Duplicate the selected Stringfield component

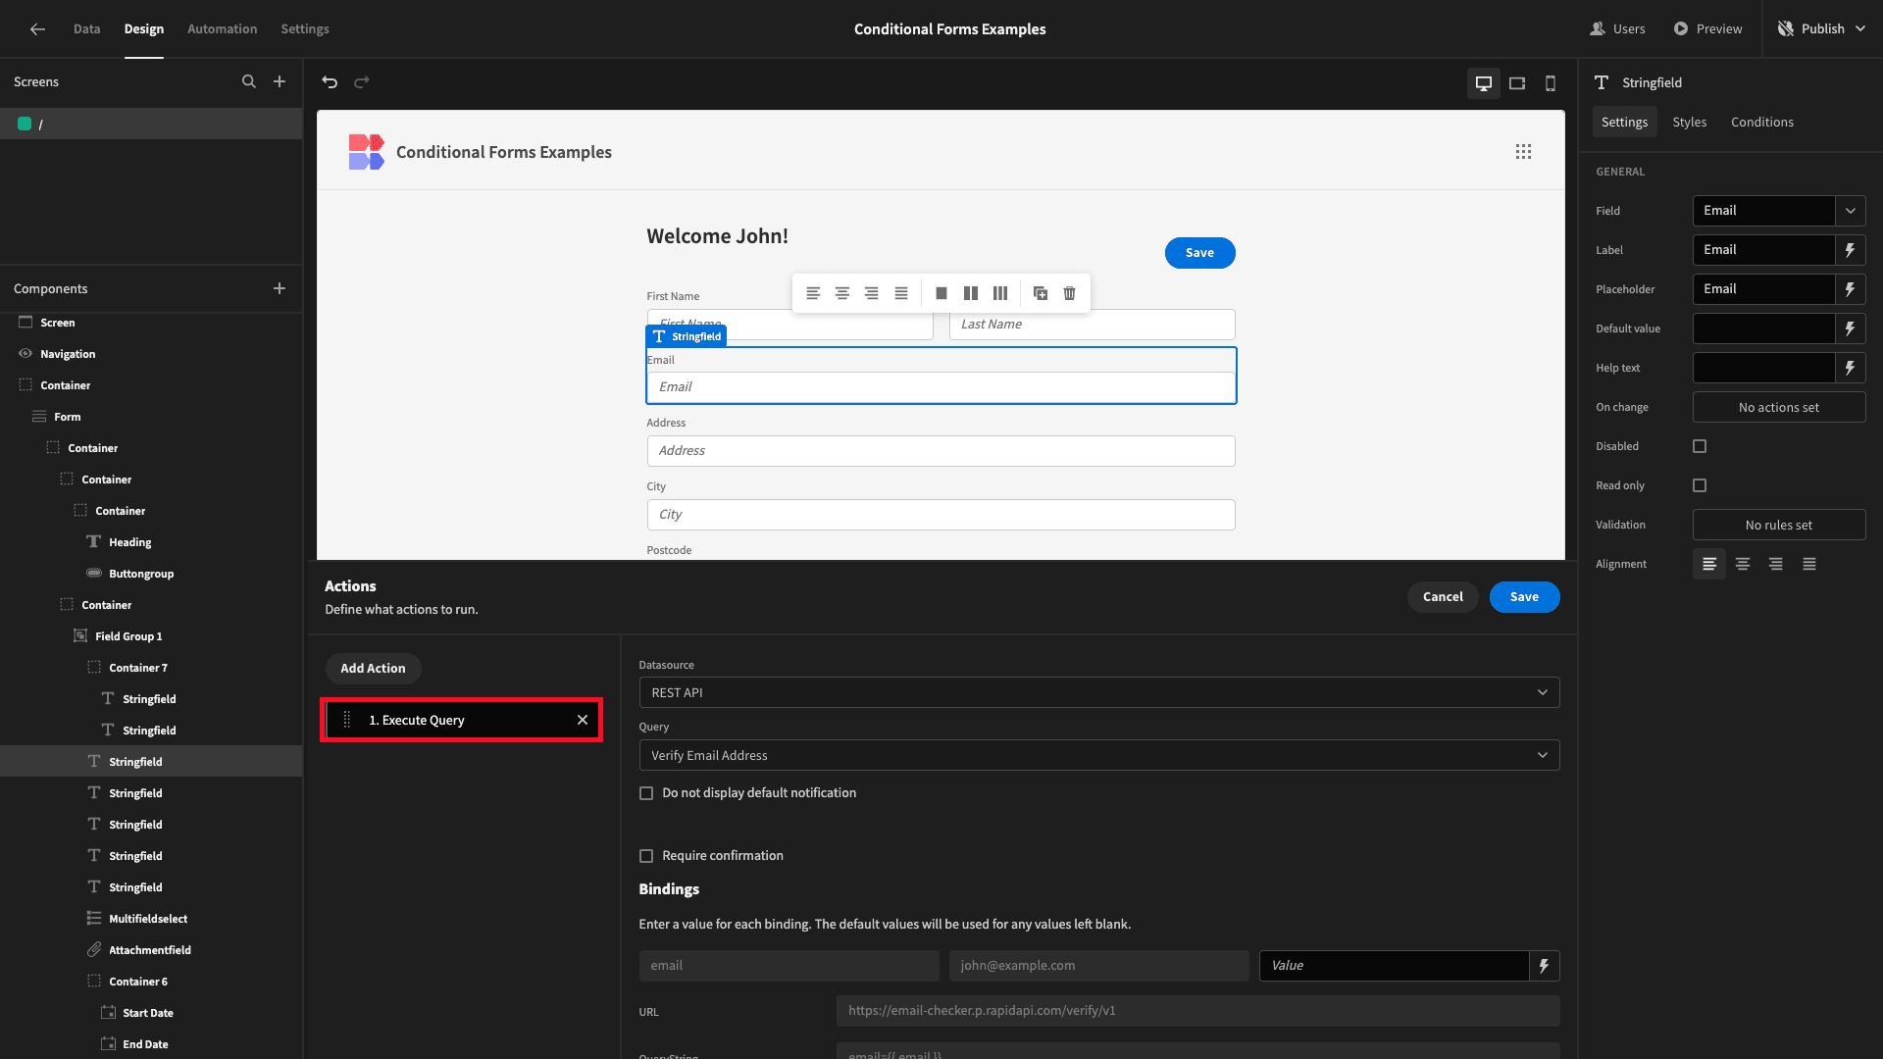click(x=1041, y=293)
